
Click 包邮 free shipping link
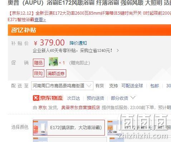(x=155, y=85)
